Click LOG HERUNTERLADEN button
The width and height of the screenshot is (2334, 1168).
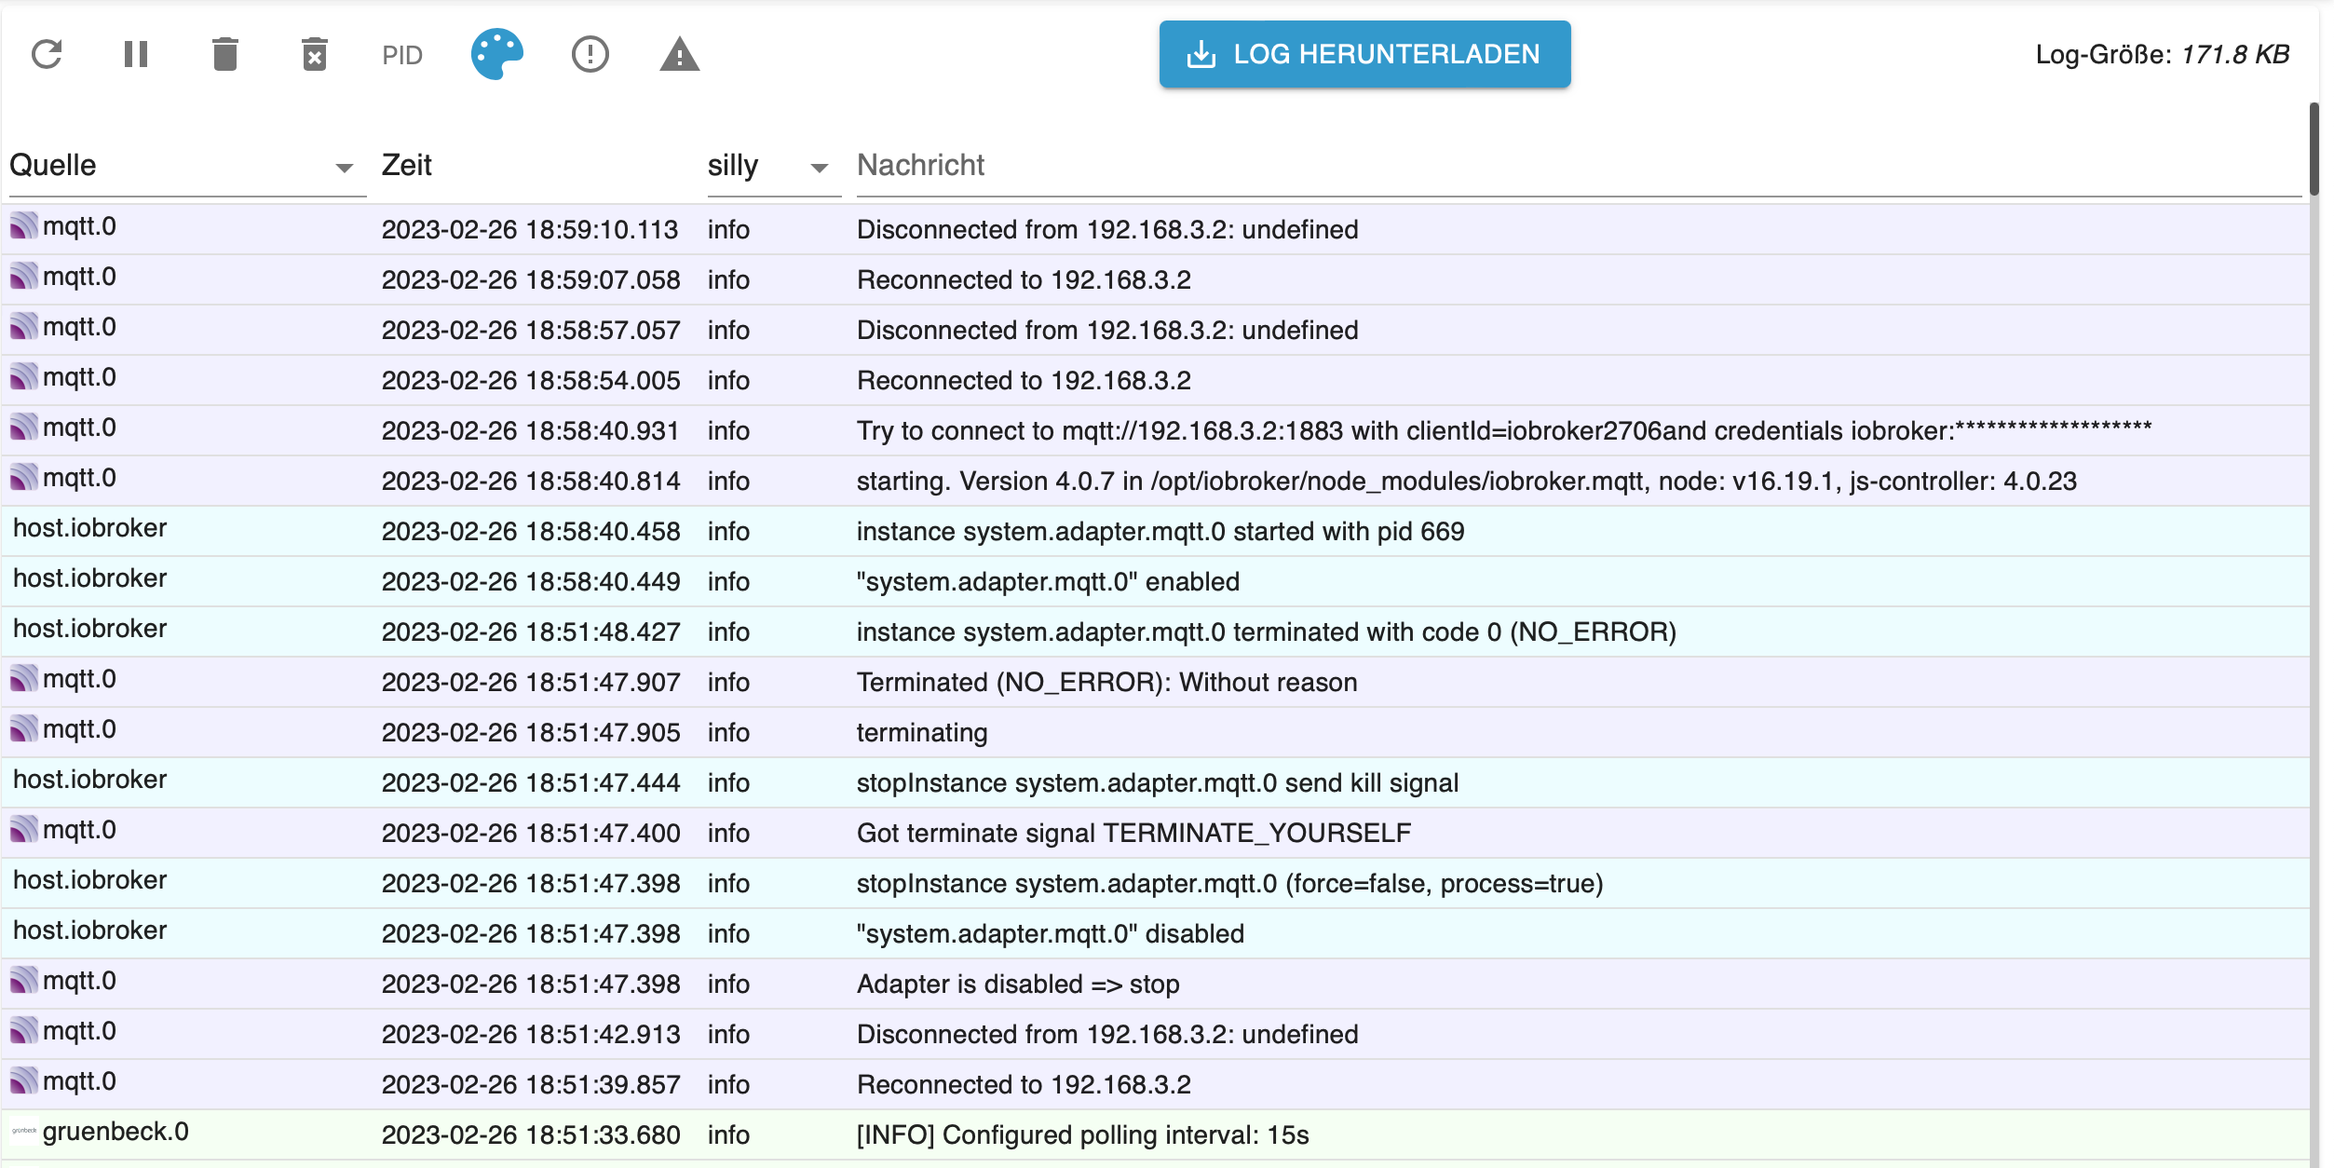pyautogui.click(x=1364, y=55)
